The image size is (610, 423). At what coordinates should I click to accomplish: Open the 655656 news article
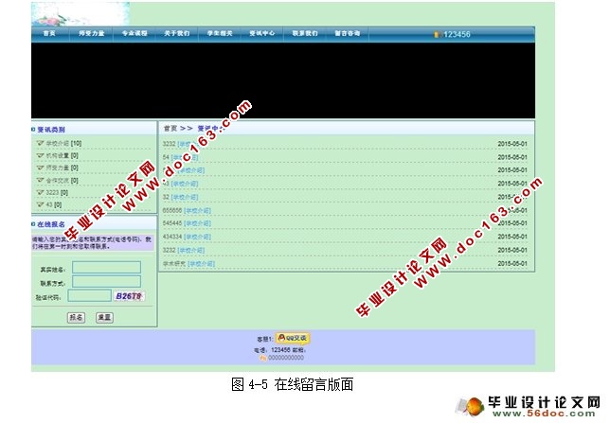tap(172, 210)
